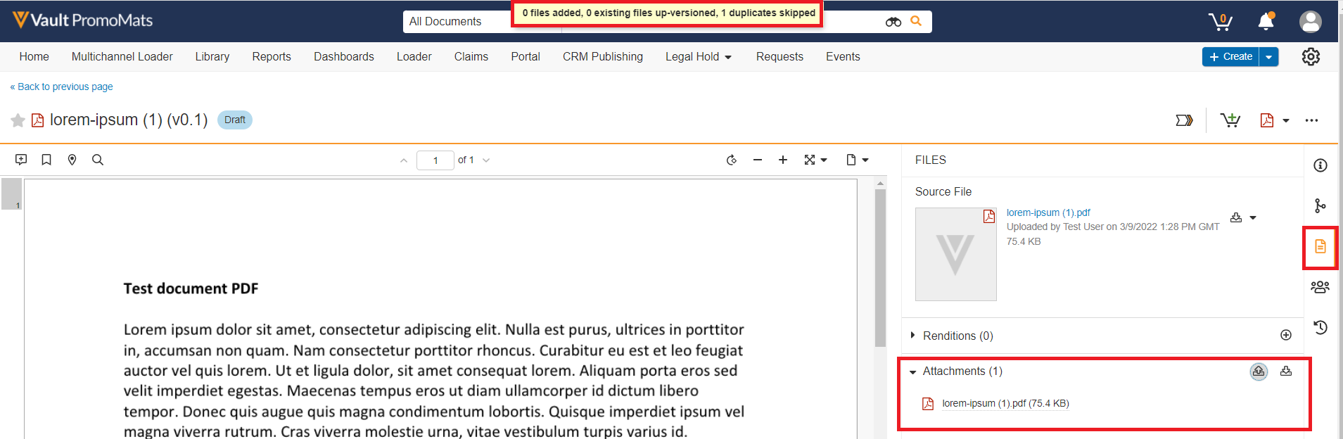The width and height of the screenshot is (1343, 439).
Task: Open the lorem-ipsum (1).pdf attachment link
Action: click(1005, 404)
